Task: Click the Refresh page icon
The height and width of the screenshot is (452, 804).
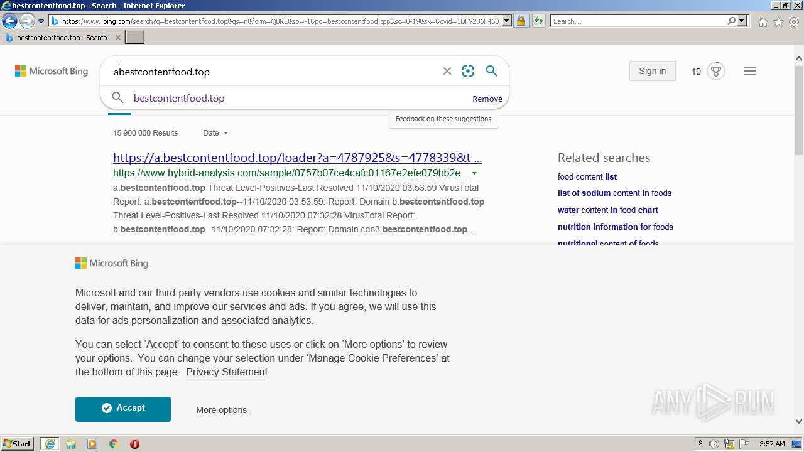Action: pyautogui.click(x=539, y=21)
